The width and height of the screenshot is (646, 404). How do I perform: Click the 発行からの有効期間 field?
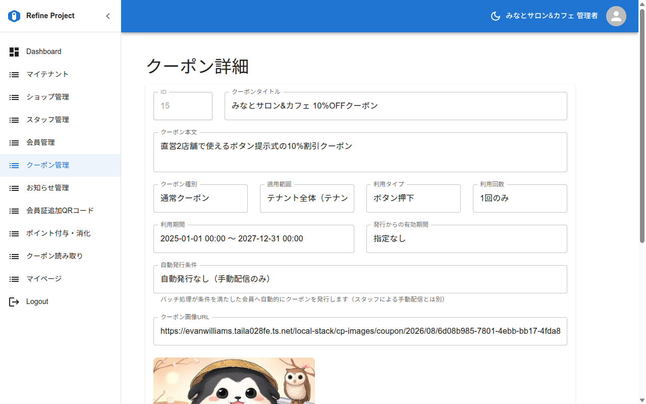pos(467,239)
